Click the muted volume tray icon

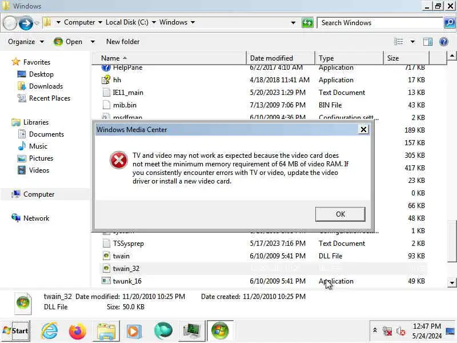pos(401,331)
